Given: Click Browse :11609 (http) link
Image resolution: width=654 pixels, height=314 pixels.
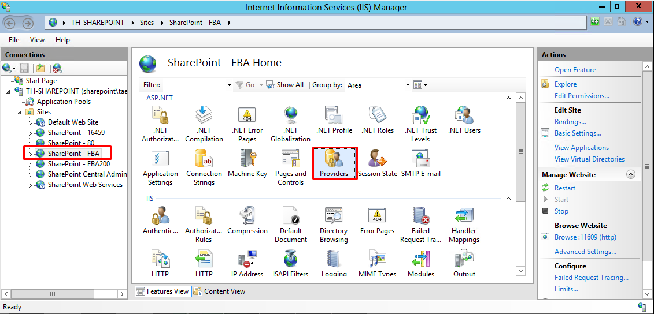Looking at the screenshot, I should click(585, 237).
